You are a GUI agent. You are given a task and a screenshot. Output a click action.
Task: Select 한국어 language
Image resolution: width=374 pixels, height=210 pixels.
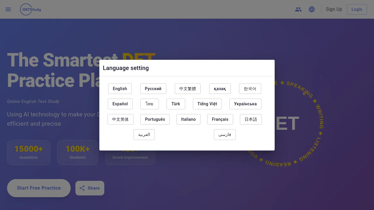tap(250, 89)
